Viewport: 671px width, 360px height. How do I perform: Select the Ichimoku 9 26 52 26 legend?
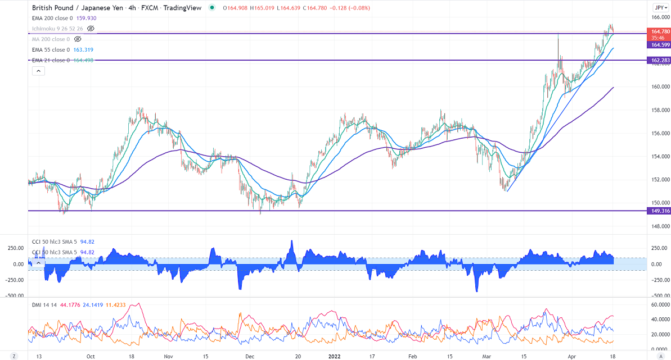(57, 29)
